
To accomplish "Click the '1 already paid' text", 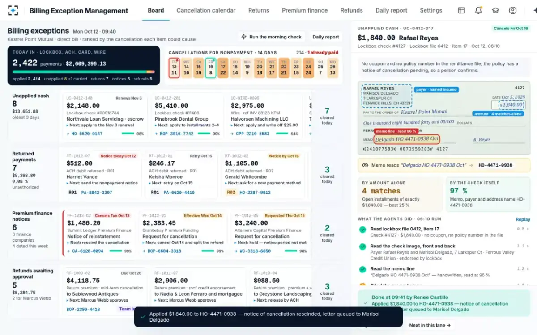I will [323, 53].
